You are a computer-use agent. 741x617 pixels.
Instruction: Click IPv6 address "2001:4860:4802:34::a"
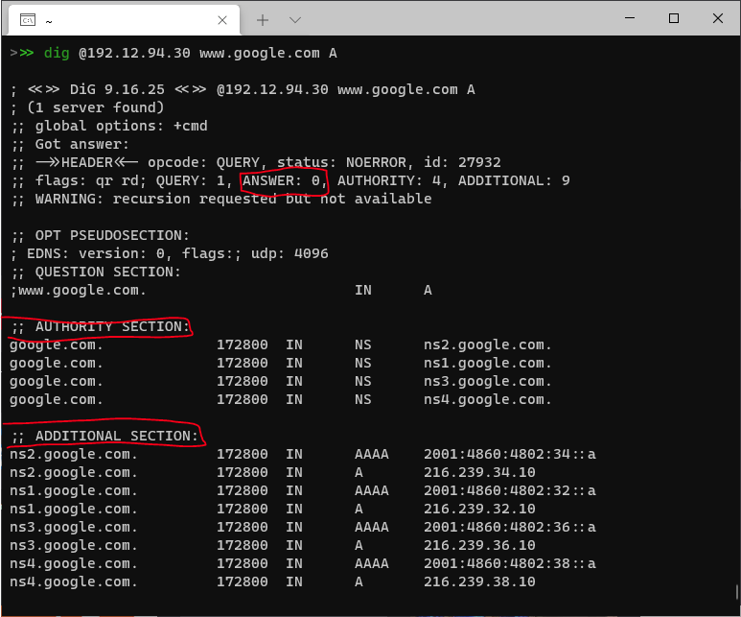coord(509,454)
